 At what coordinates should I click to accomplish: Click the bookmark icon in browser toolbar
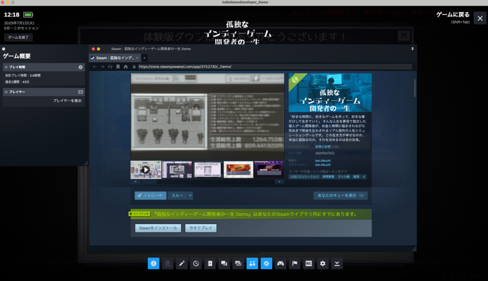pos(118,67)
